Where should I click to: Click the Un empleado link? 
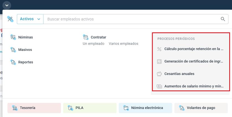click(94, 44)
